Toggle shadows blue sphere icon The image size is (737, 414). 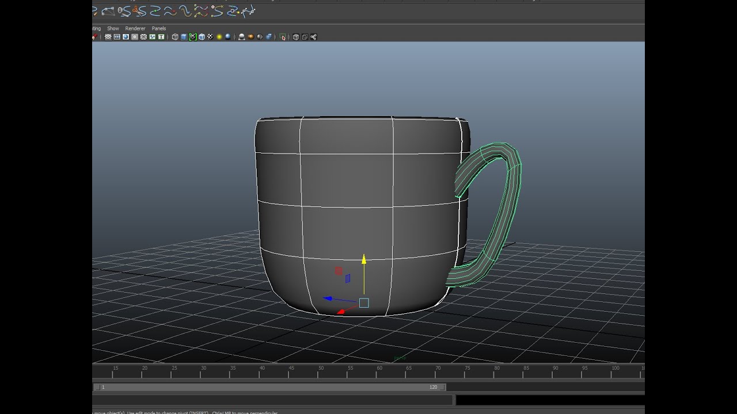(228, 37)
